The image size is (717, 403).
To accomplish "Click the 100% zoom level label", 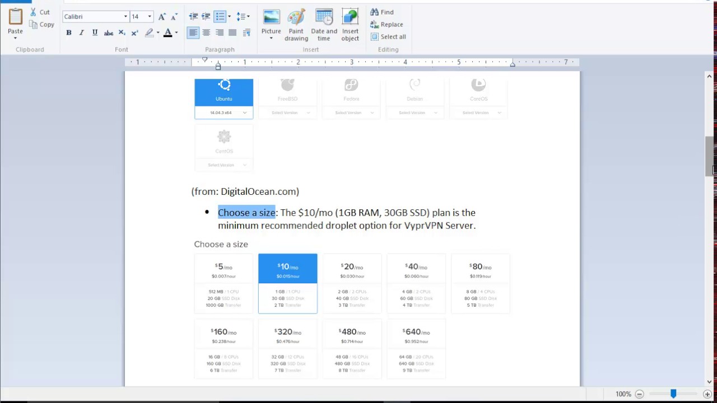I will (623, 394).
